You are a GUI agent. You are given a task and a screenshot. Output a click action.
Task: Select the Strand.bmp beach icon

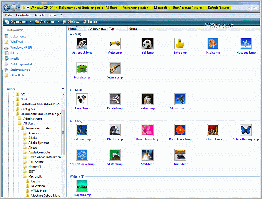180,155
